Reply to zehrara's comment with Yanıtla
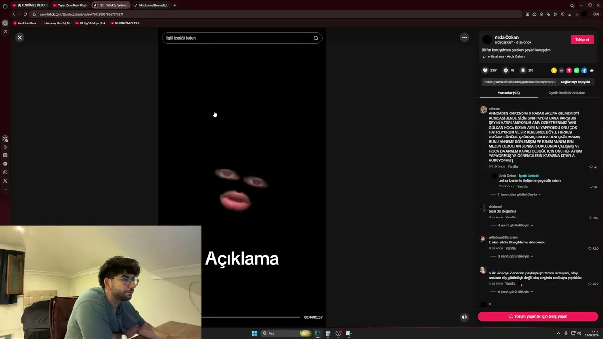 [x=513, y=167]
